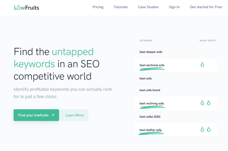Click the arrow icon in Find your lowfruits button
This screenshot has width=228, height=151.
point(53,115)
